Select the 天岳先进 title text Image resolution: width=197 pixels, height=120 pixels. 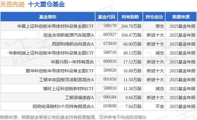(x=12, y=4)
